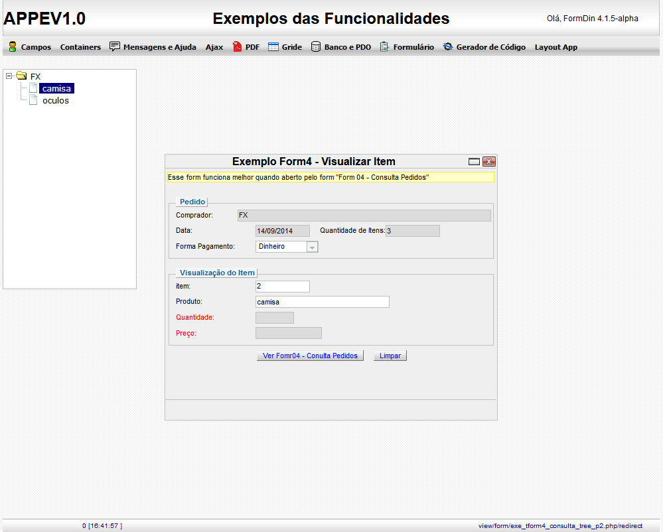Screen dimensions: 663x532
Task: Open the Containers menu
Action: [80, 46]
